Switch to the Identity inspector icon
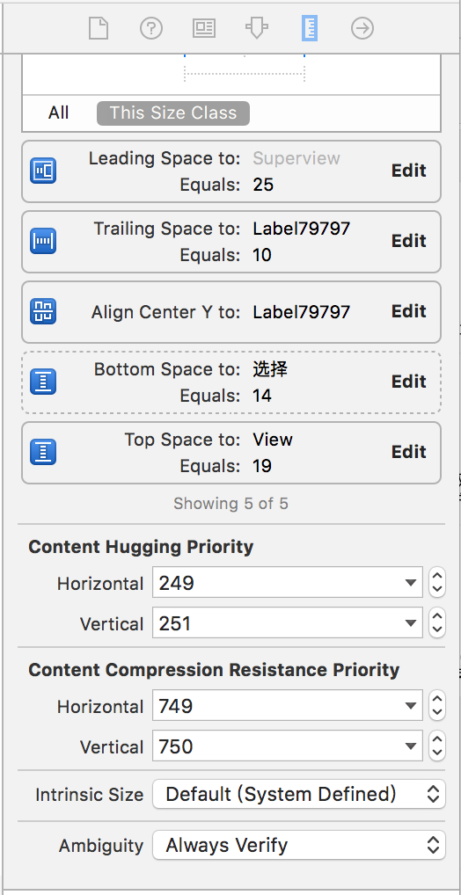The image size is (461, 895). (204, 28)
